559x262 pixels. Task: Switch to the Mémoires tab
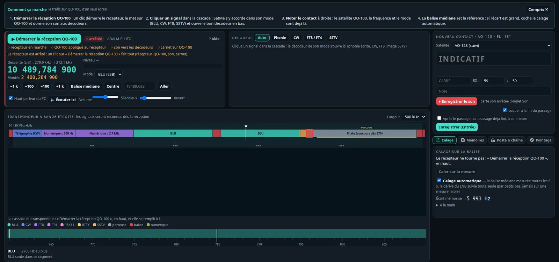pos(472,140)
